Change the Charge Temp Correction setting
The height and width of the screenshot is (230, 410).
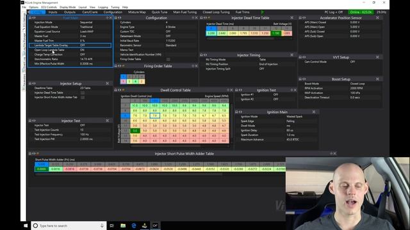click(82, 54)
